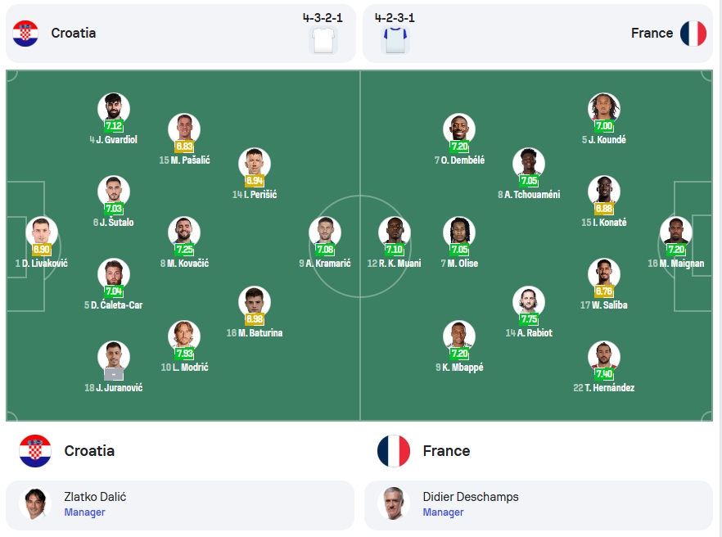722x537 pixels.
Task: Open Zlatko Dalić manager entry
Action: (x=180, y=505)
